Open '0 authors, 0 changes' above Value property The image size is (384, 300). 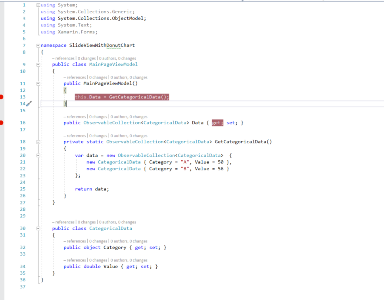click(x=129, y=260)
